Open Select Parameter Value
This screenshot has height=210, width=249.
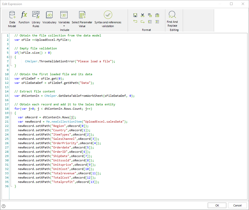click(82, 19)
